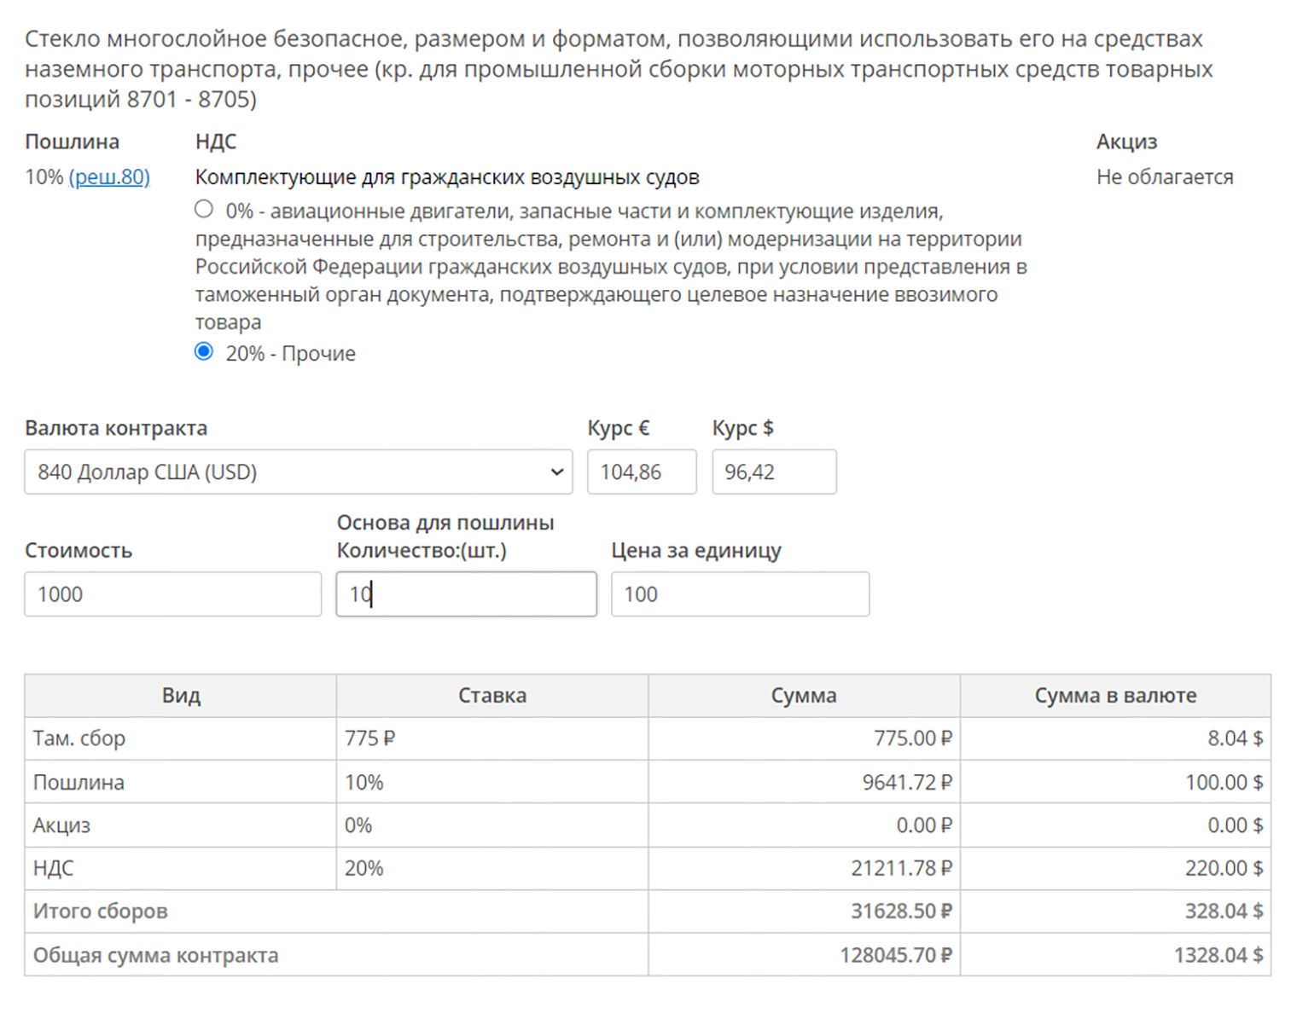Open the Валюта контракта currency dropdown
The height and width of the screenshot is (1013, 1297).
click(x=299, y=472)
